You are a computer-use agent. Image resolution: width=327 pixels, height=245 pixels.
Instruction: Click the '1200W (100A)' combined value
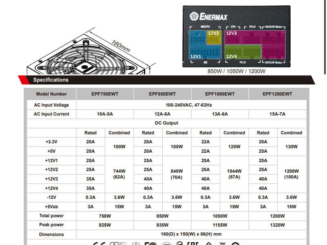point(291,174)
